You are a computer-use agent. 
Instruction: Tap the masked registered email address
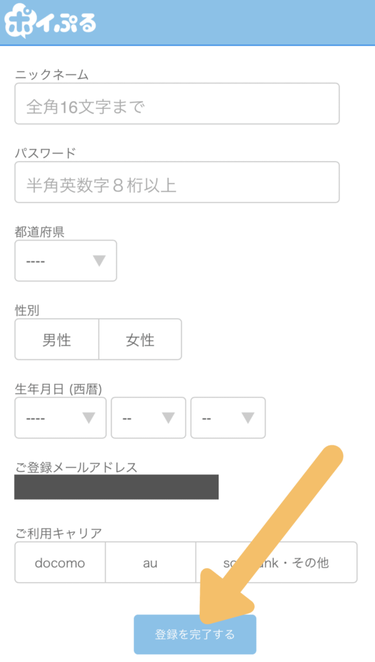[116, 487]
